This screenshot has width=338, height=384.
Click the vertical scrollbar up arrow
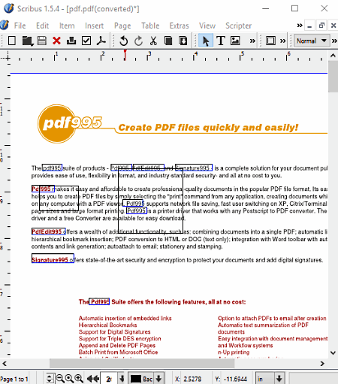pos(333,56)
